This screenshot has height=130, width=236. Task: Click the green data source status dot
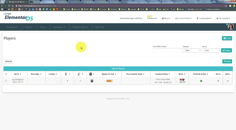coord(201,81)
